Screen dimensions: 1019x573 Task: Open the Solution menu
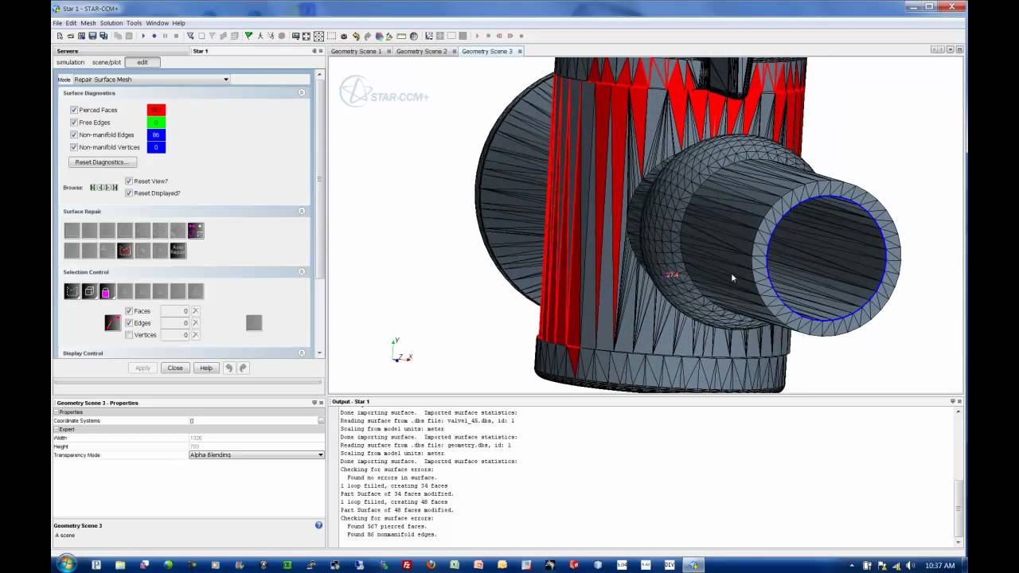click(111, 23)
